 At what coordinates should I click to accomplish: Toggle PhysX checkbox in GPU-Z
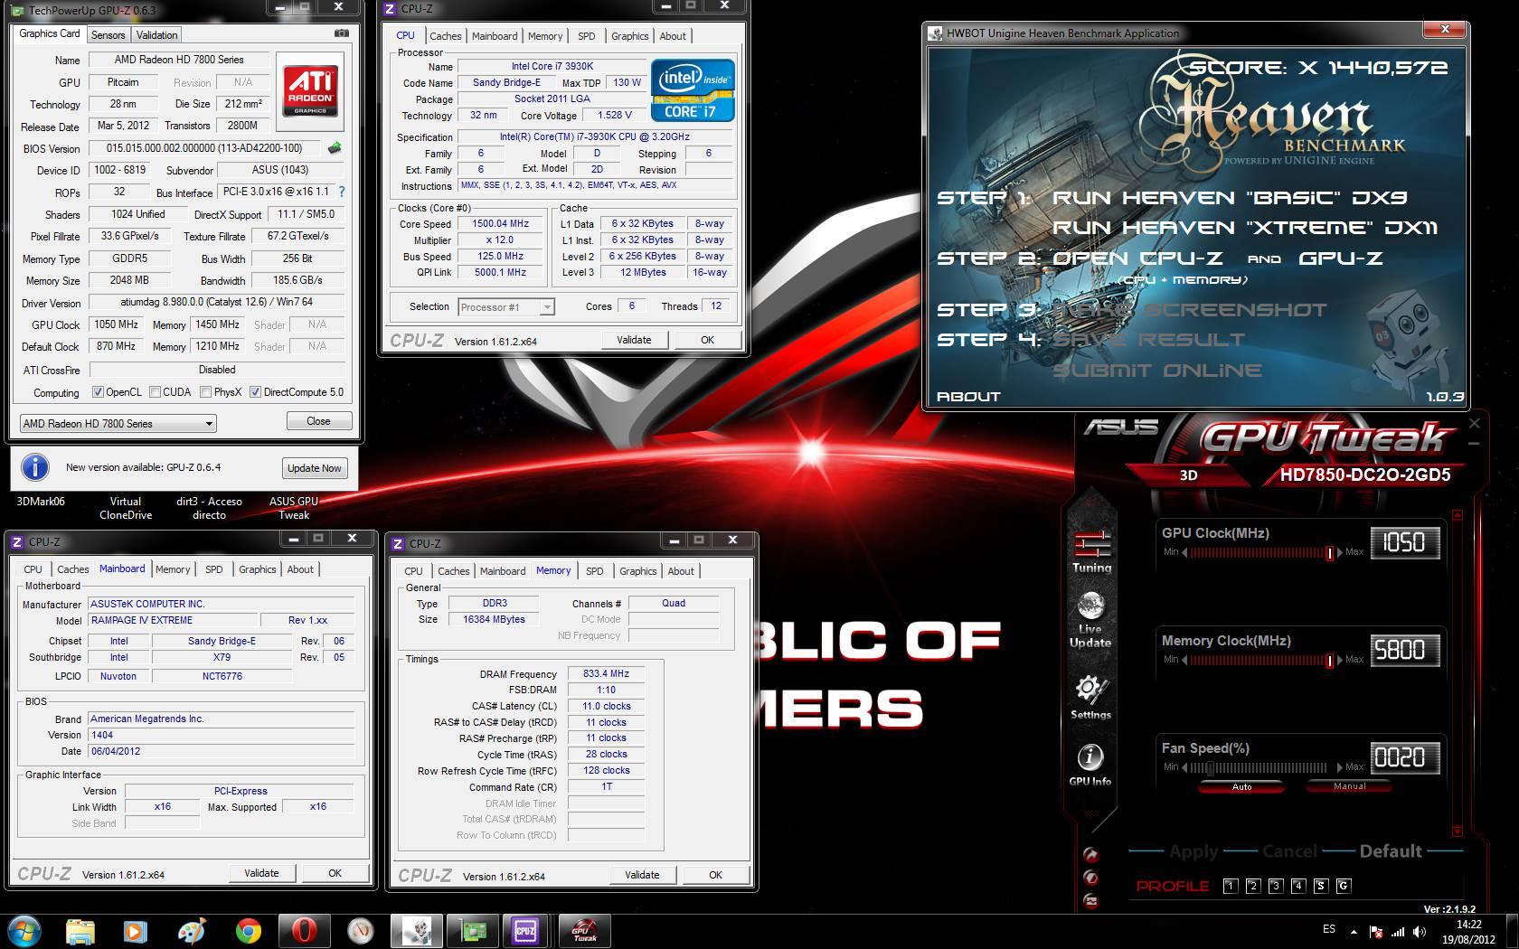(x=206, y=392)
